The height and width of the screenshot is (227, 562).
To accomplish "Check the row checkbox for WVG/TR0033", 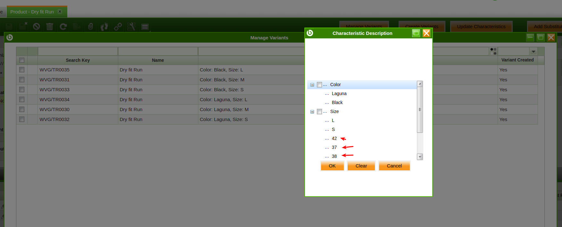I will click(22, 89).
